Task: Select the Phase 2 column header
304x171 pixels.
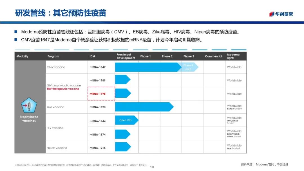Action: pyautogui.click(x=167, y=56)
